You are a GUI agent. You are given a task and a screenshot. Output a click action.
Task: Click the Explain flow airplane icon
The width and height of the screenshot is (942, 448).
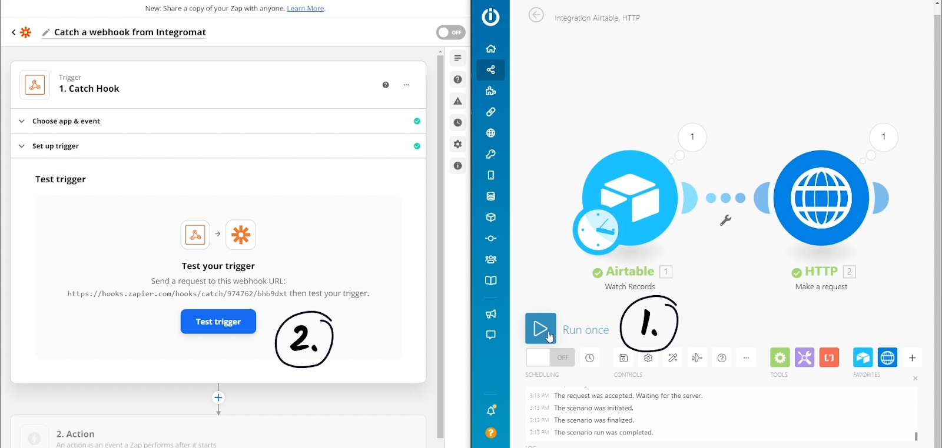point(697,357)
